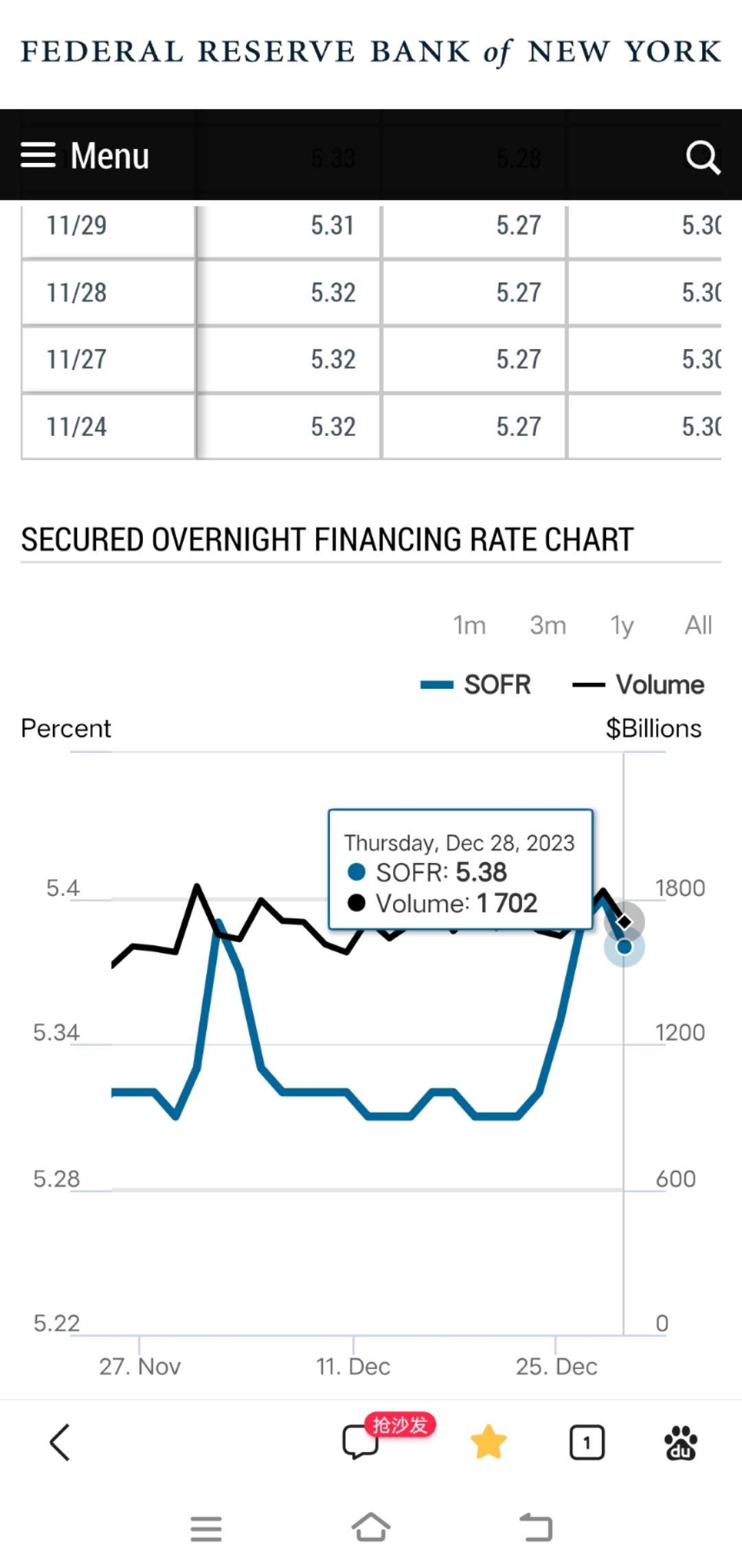Tap the search magnifier icon
742x1562 pixels.
[x=702, y=157]
